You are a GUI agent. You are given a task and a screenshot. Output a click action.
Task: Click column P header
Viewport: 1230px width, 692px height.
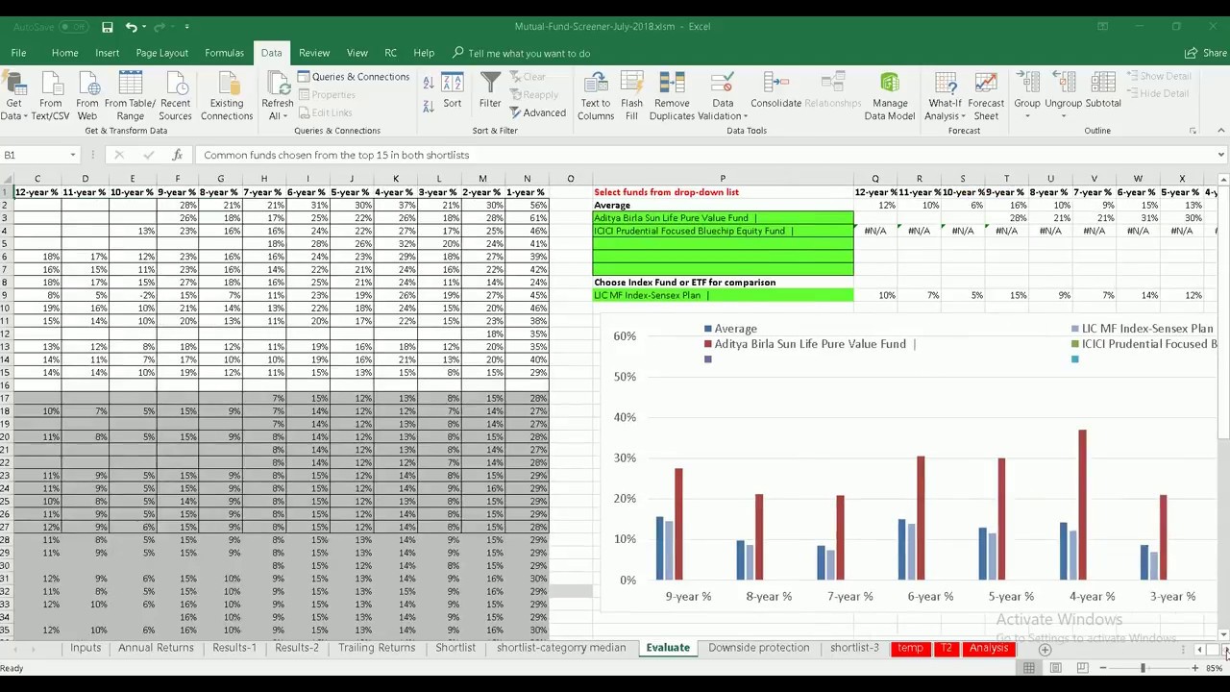pyautogui.click(x=723, y=179)
